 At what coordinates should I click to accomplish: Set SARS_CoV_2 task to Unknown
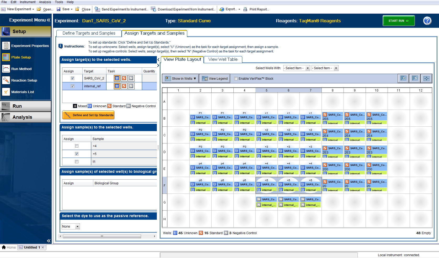117,78
